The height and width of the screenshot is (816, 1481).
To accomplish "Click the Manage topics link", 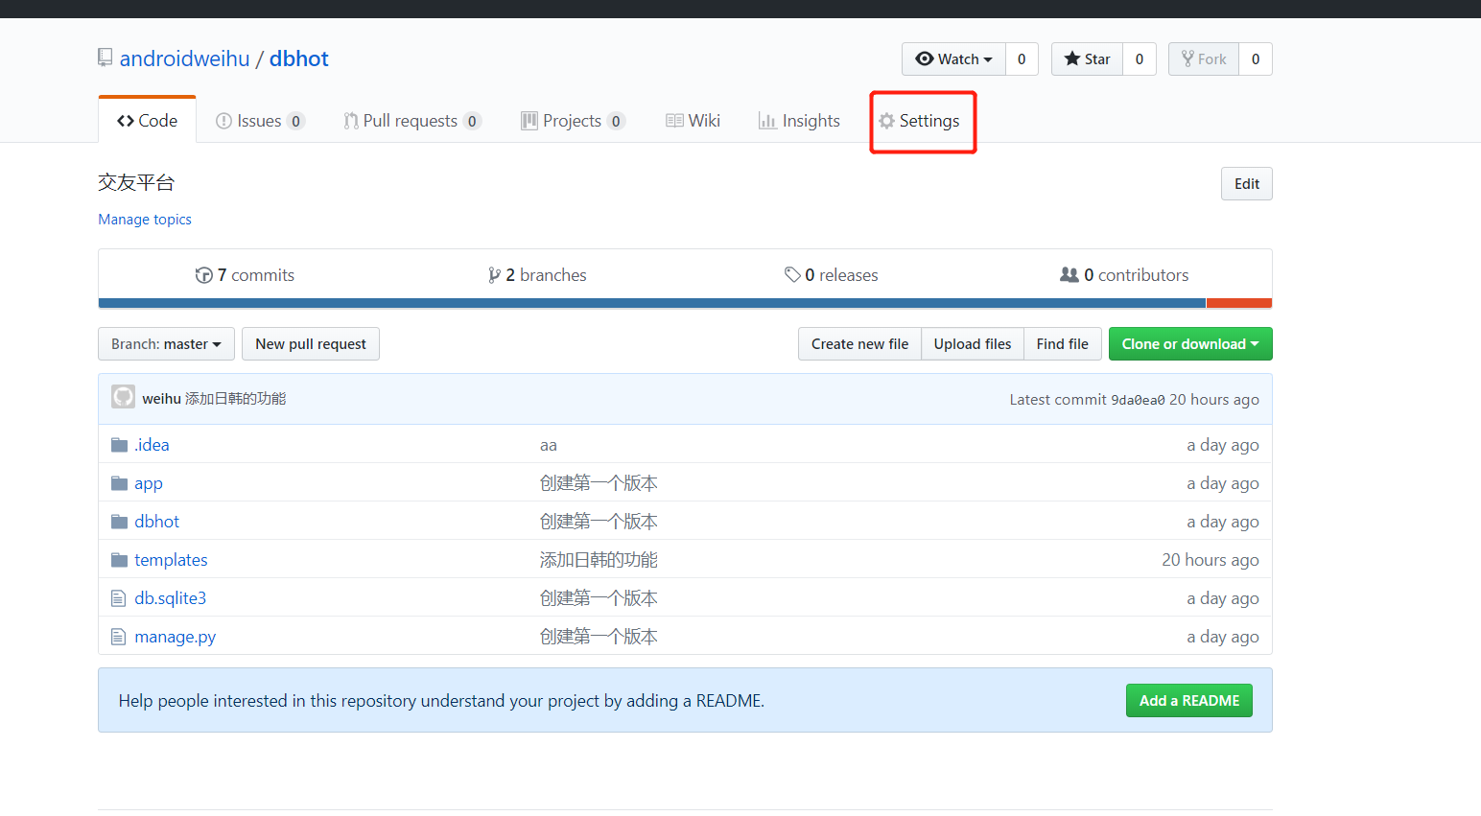I will [145, 220].
